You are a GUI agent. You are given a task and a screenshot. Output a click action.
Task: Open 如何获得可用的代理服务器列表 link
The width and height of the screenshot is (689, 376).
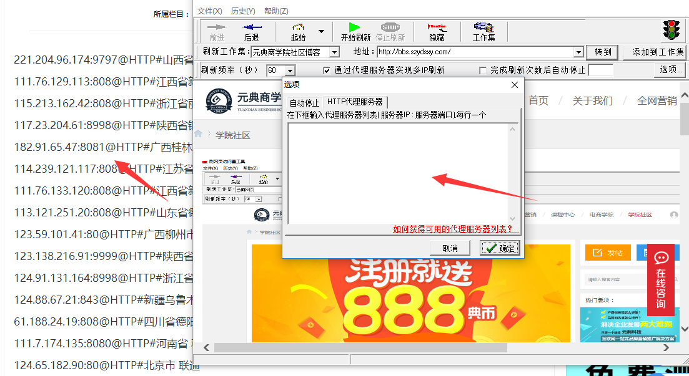pos(452,229)
